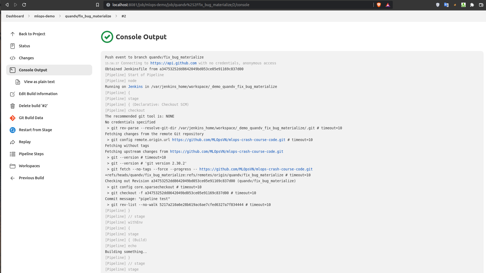Click the #2 build breadcrumb
486x273 pixels.
124,16
